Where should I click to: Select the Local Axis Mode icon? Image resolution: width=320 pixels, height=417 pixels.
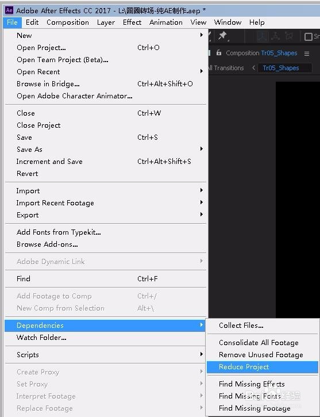[x=263, y=36]
